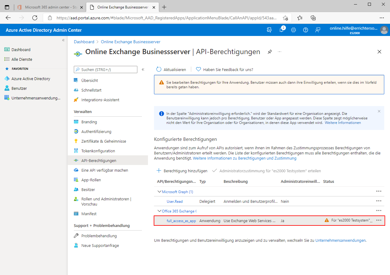Click the notifications bell icon

click(x=281, y=30)
